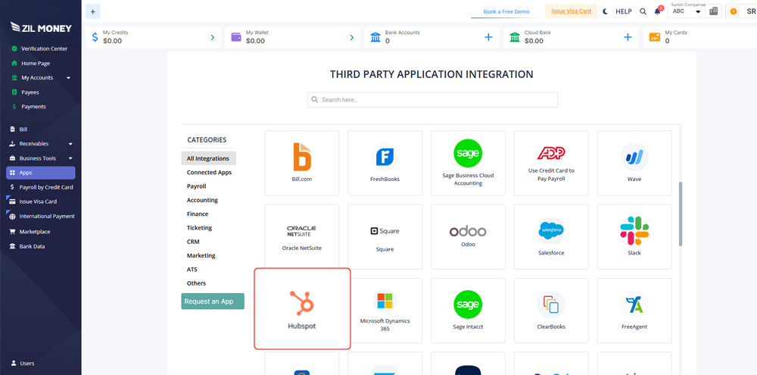The height and width of the screenshot is (375, 757).
Task: Open the notifications bell icon
Action: coord(657,11)
